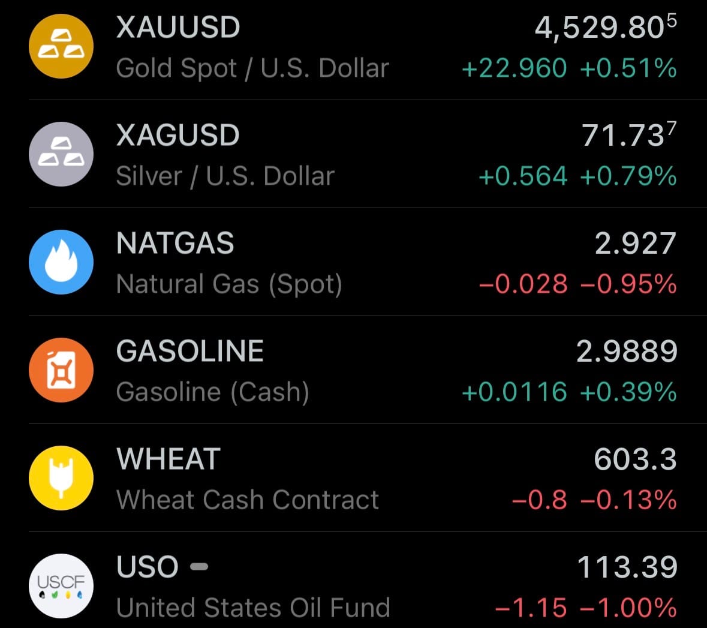Image resolution: width=707 pixels, height=628 pixels.
Task: Tap the USCF logo icon
Action: tap(61, 586)
